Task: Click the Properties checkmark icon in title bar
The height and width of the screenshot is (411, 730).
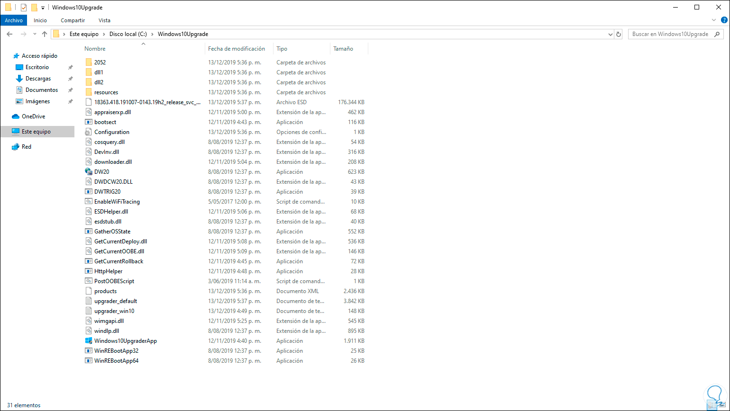Action: (x=24, y=8)
